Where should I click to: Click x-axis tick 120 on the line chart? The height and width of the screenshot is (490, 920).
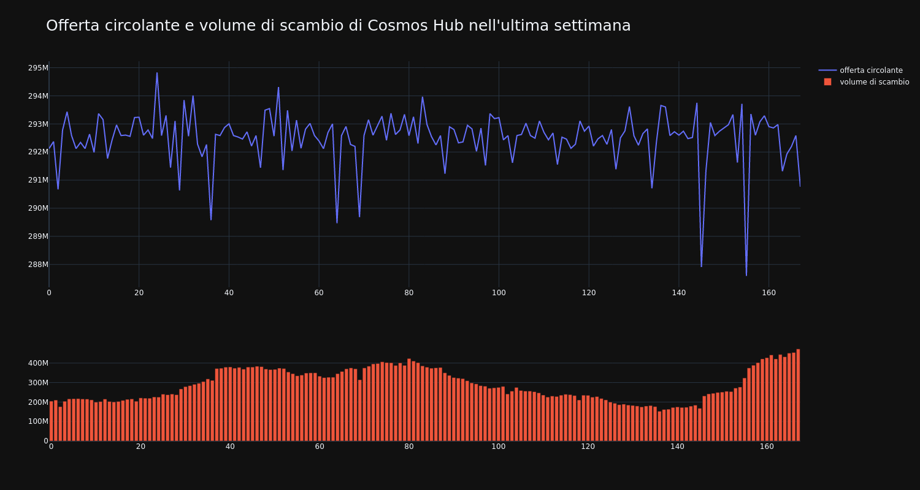click(589, 293)
